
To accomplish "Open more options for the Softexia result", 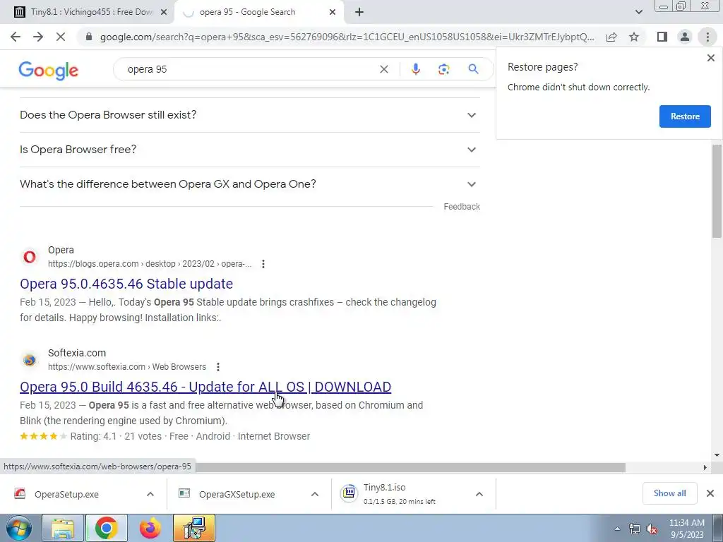I will tap(218, 367).
